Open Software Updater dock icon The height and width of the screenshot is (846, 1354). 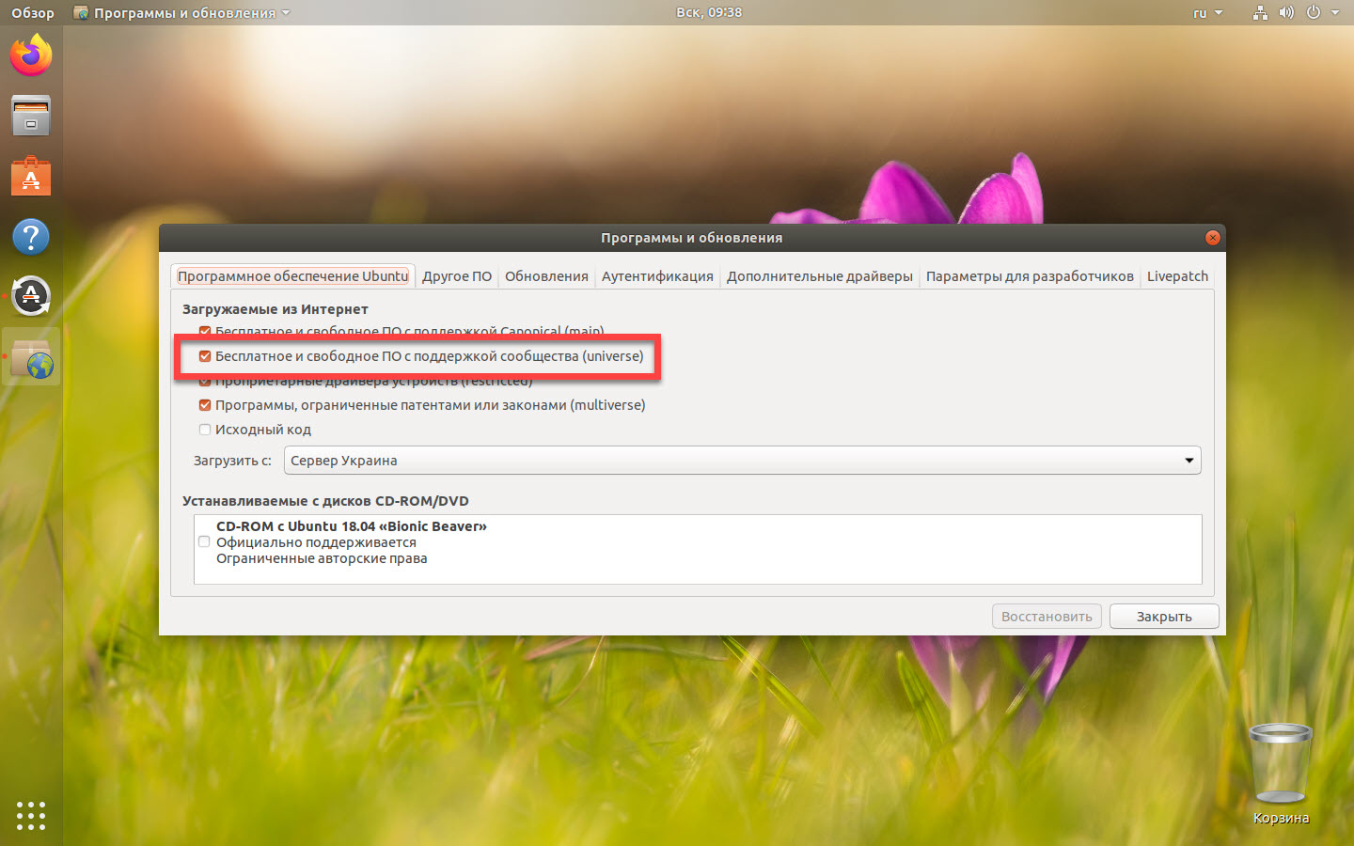click(x=31, y=297)
